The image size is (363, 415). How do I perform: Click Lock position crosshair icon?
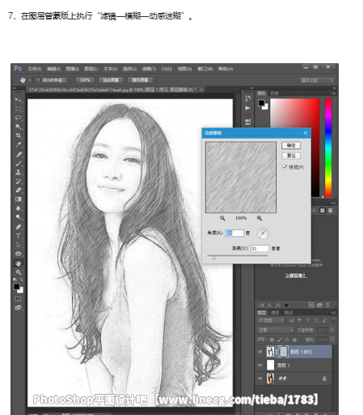[x=287, y=340]
